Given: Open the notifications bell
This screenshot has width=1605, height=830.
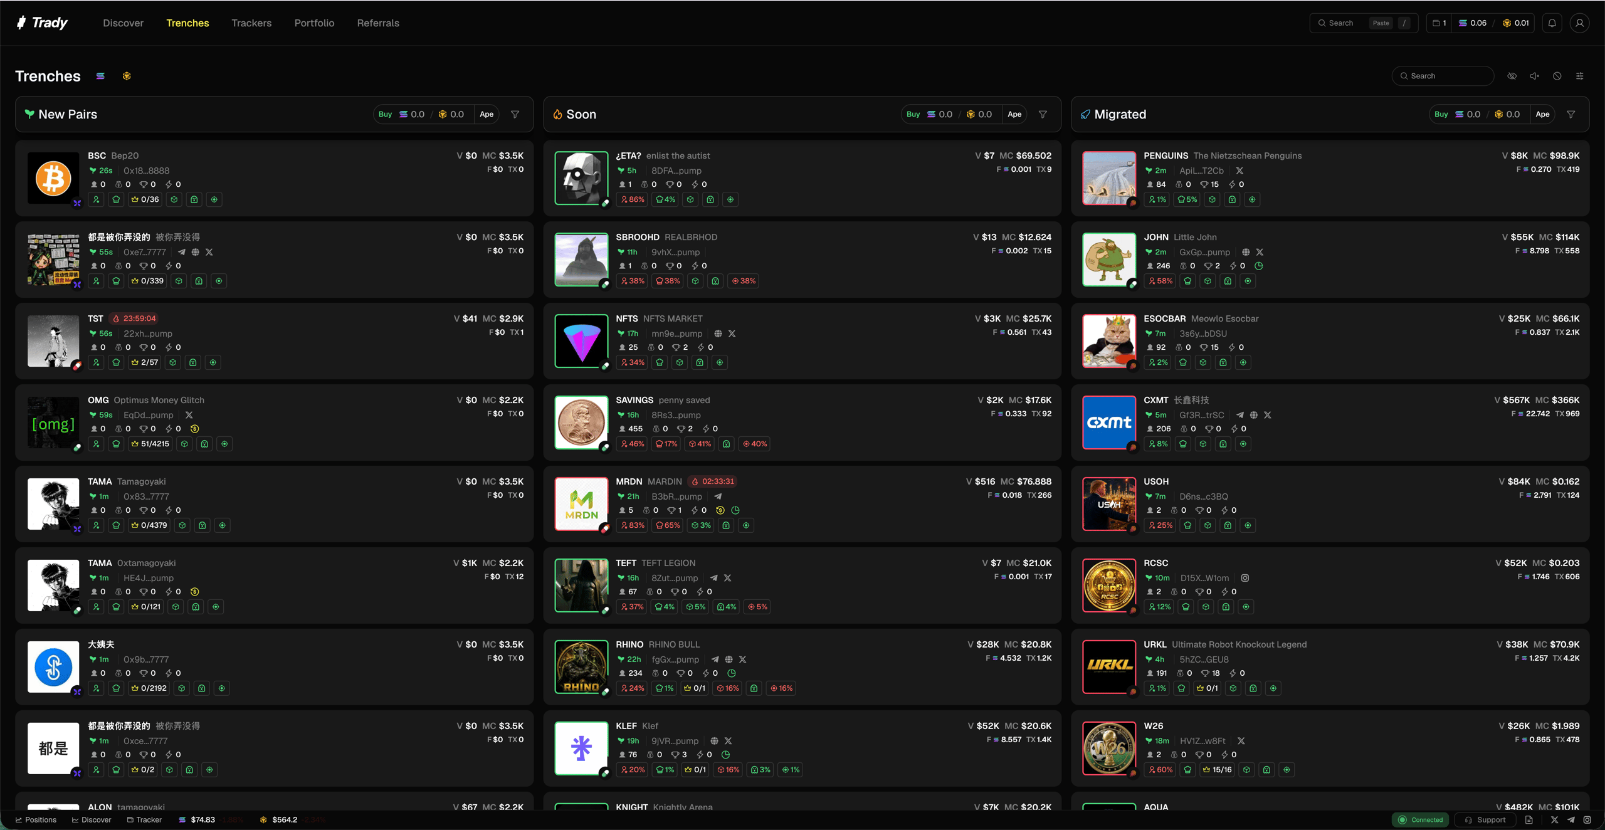Looking at the screenshot, I should coord(1552,23).
